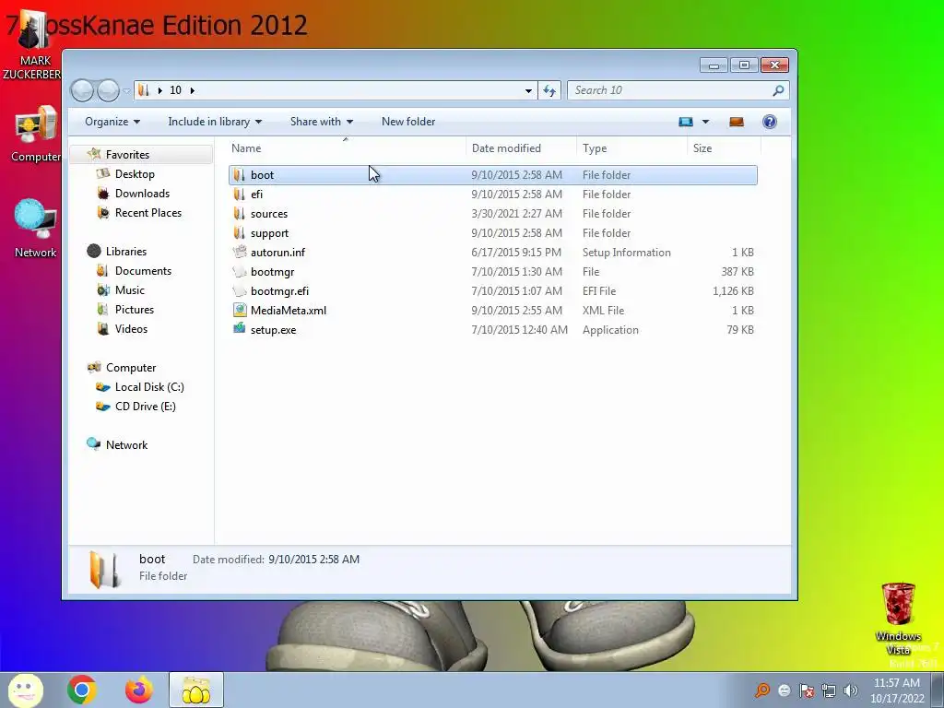
Task: Open the address bar history dropdown arrow
Action: [x=528, y=90]
